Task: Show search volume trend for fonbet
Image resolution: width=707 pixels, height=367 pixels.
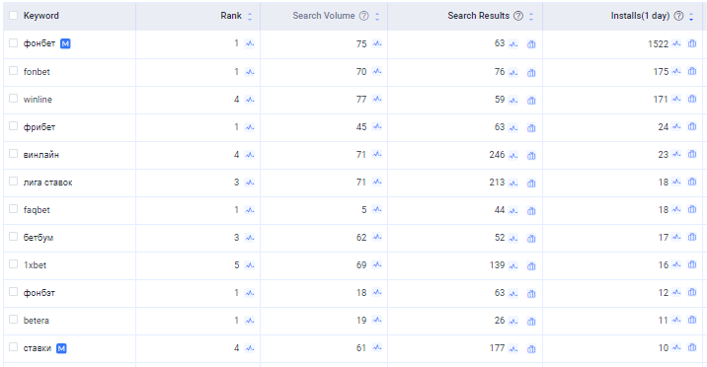Action: (x=377, y=72)
